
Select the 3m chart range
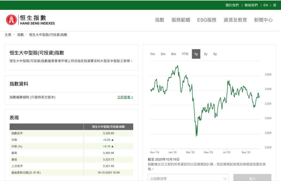(x=163, y=54)
